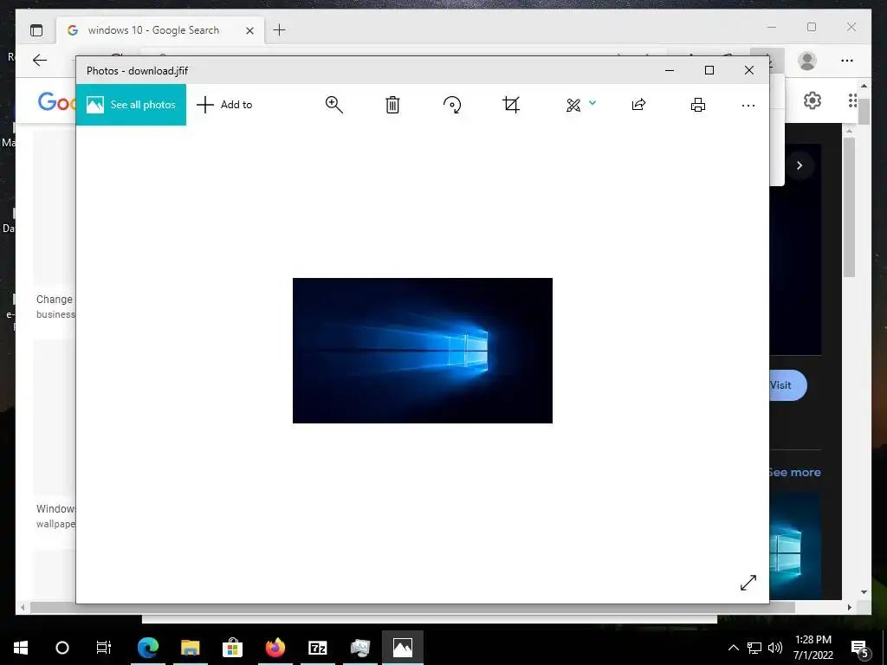Open See all photos in Photos
Image resolution: width=887 pixels, height=665 pixels.
pos(131,105)
